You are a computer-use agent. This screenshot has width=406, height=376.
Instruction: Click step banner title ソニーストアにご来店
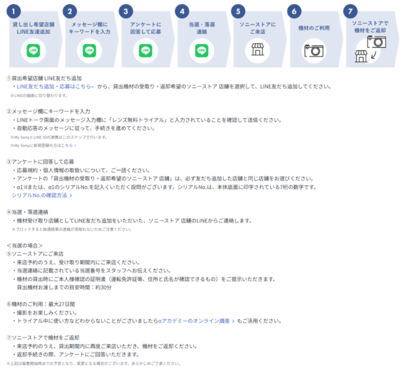pos(258,28)
